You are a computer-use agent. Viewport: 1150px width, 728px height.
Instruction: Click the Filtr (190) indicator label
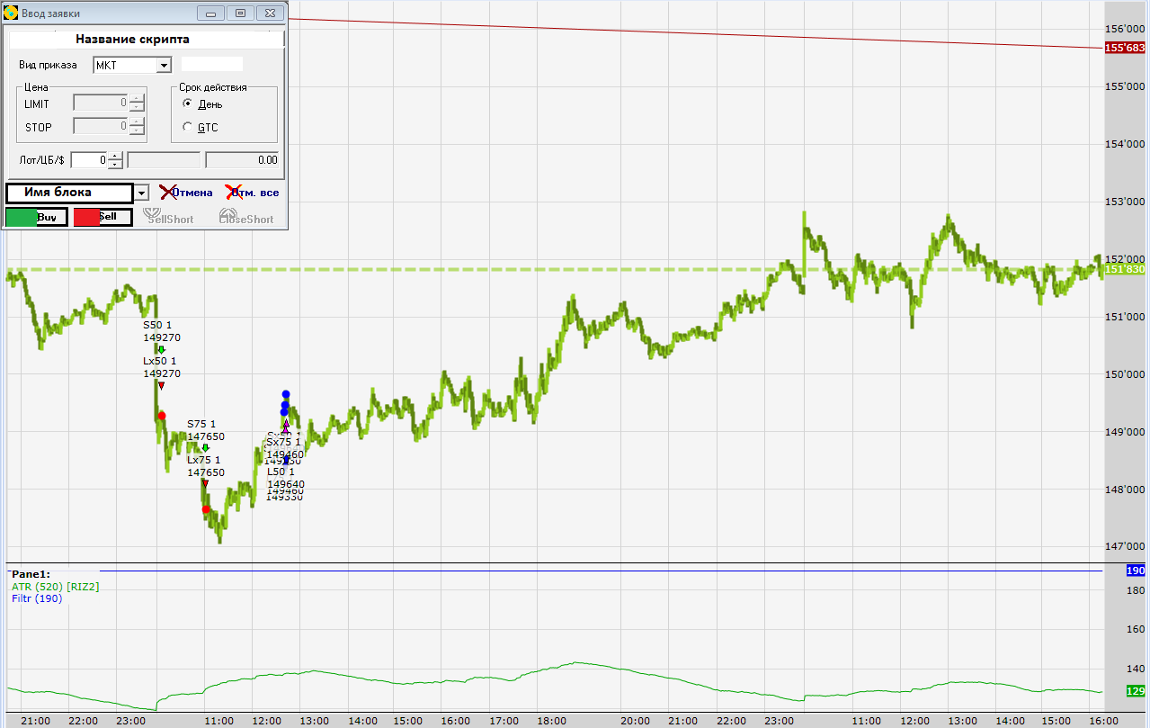point(37,598)
